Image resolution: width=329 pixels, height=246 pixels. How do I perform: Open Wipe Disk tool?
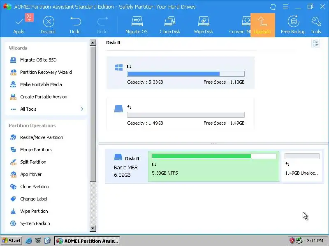204,25
